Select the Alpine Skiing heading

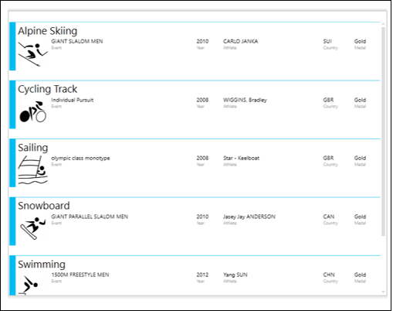48,31
